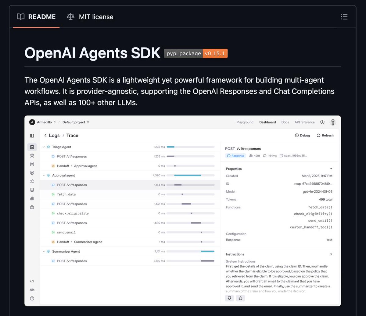Collapse the Approval agent trace group
This screenshot has width=366, height=316.
pyautogui.click(x=44, y=176)
